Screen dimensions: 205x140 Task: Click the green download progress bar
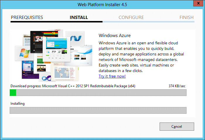[98, 92]
